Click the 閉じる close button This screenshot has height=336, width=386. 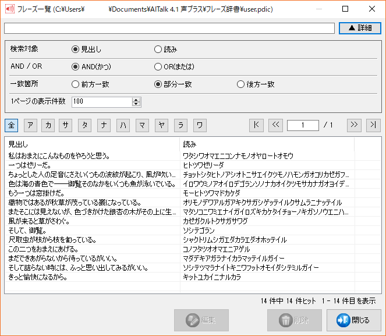(x=354, y=320)
